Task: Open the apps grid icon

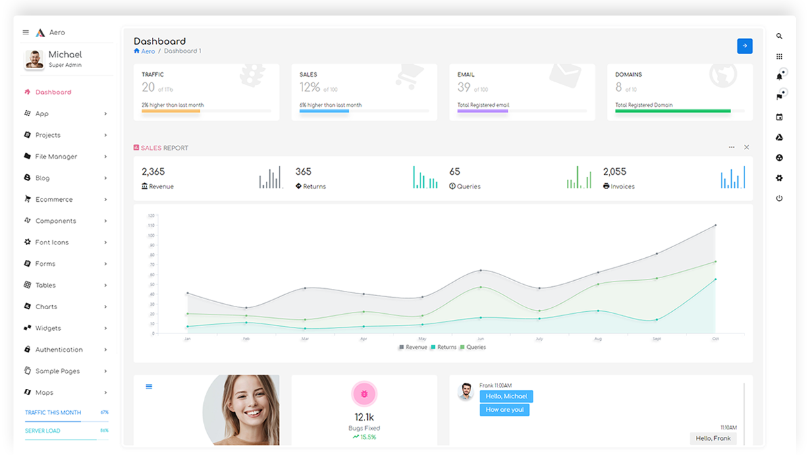Action: tap(780, 57)
